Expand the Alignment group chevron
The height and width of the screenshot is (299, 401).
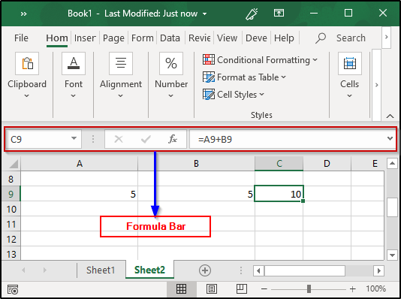(120, 96)
